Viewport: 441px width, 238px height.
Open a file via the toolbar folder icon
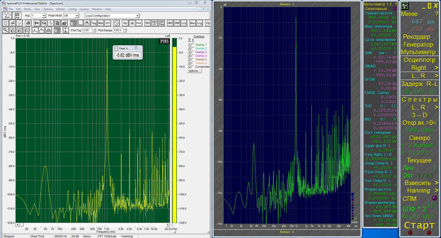tap(12, 23)
